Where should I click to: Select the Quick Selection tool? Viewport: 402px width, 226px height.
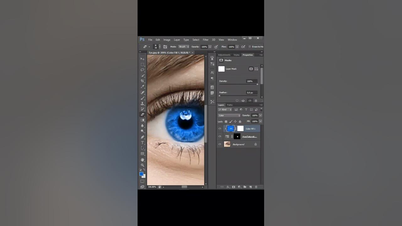point(142,76)
